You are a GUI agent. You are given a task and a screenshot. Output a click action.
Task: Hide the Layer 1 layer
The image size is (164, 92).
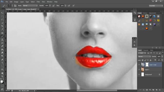(139, 70)
